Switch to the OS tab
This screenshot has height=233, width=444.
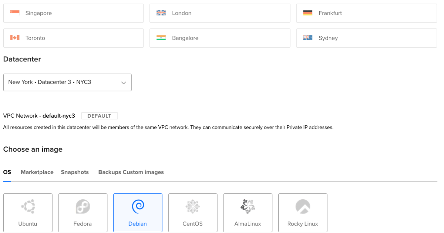click(7, 172)
